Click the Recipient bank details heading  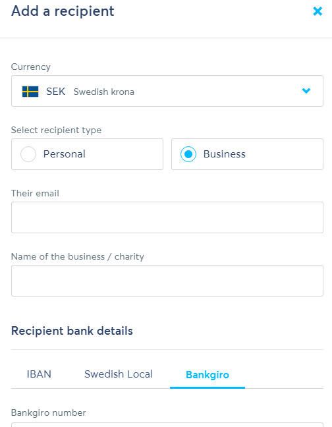(72, 331)
